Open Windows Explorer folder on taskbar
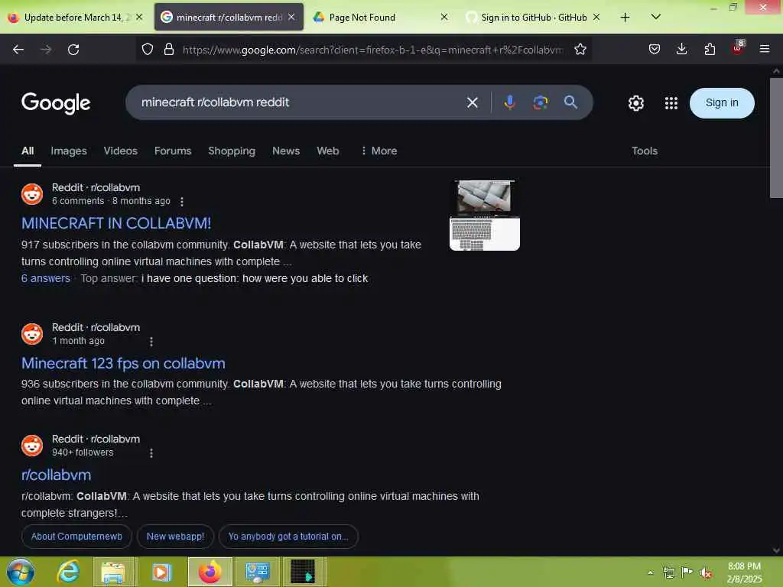 [113, 572]
